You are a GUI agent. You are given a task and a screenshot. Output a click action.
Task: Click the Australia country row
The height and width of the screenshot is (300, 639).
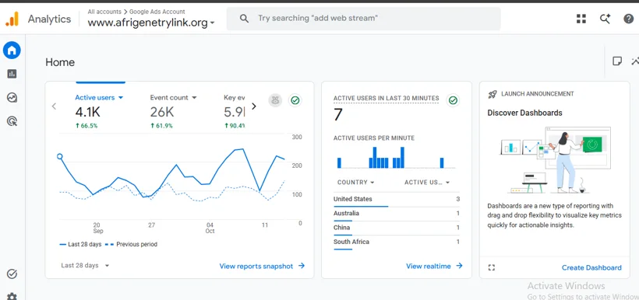[x=397, y=214]
